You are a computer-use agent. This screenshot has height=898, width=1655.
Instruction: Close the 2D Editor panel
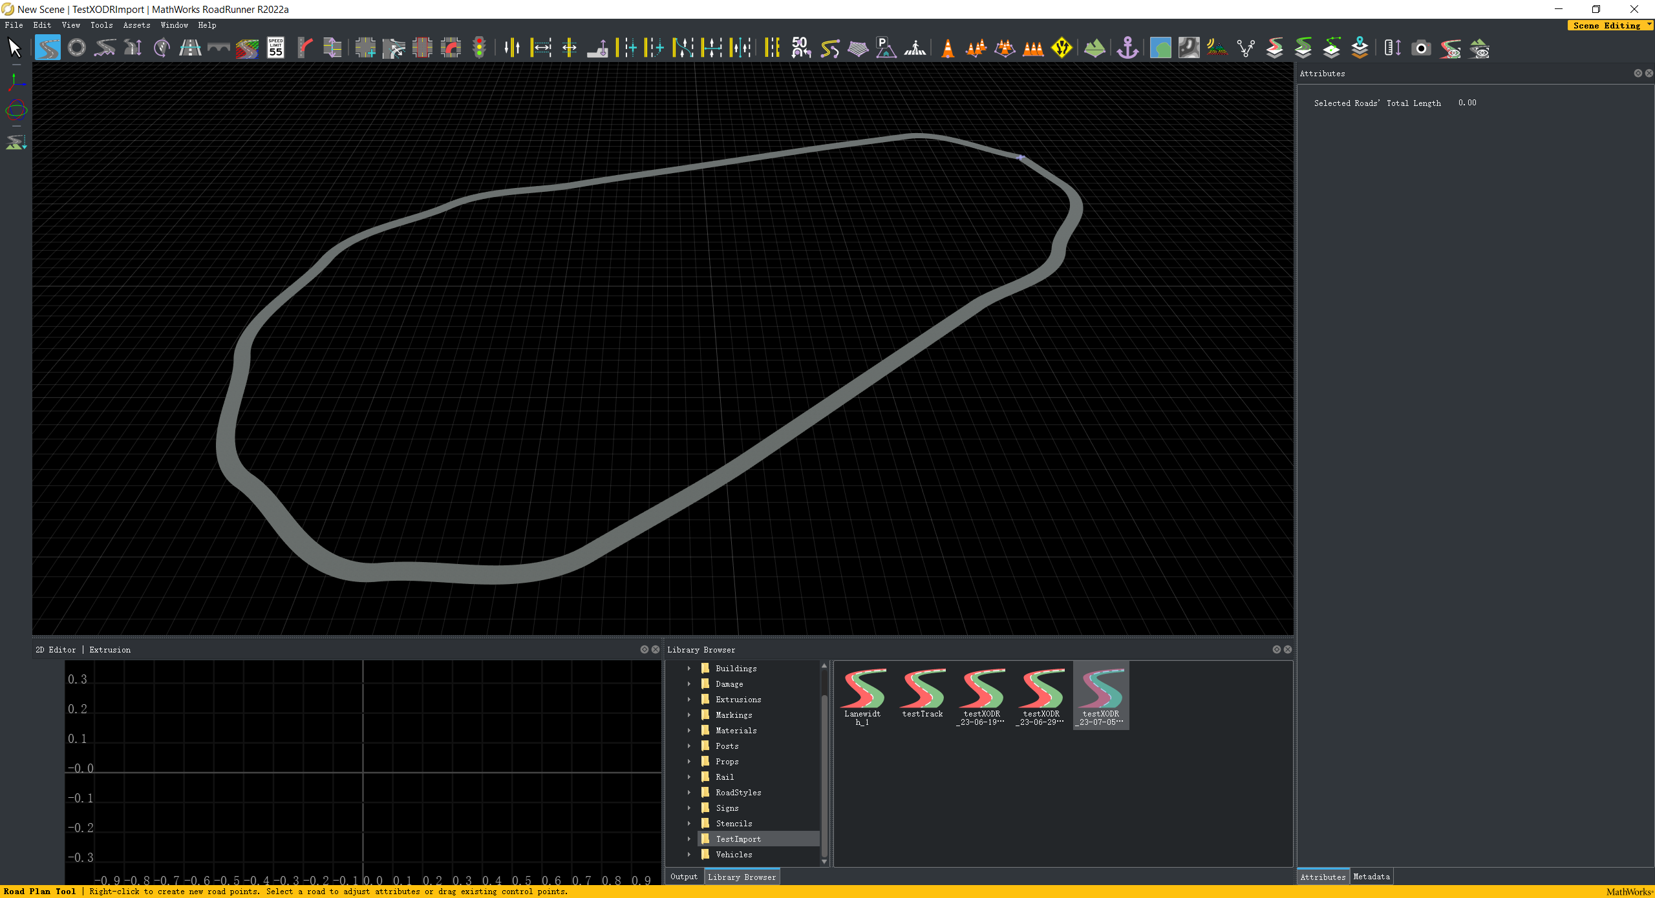point(656,649)
